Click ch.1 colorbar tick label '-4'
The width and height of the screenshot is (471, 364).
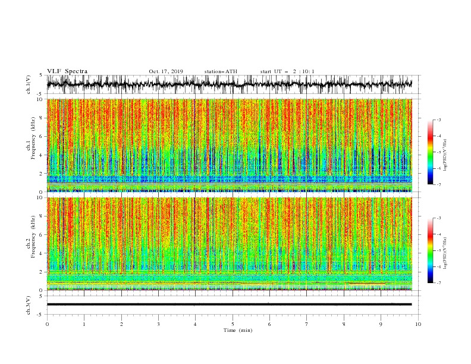click(x=438, y=136)
